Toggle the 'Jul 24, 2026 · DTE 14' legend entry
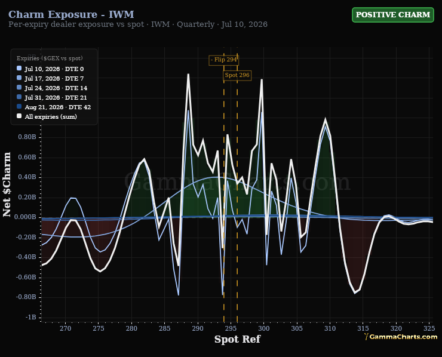The width and height of the screenshot is (442, 357). point(52,88)
